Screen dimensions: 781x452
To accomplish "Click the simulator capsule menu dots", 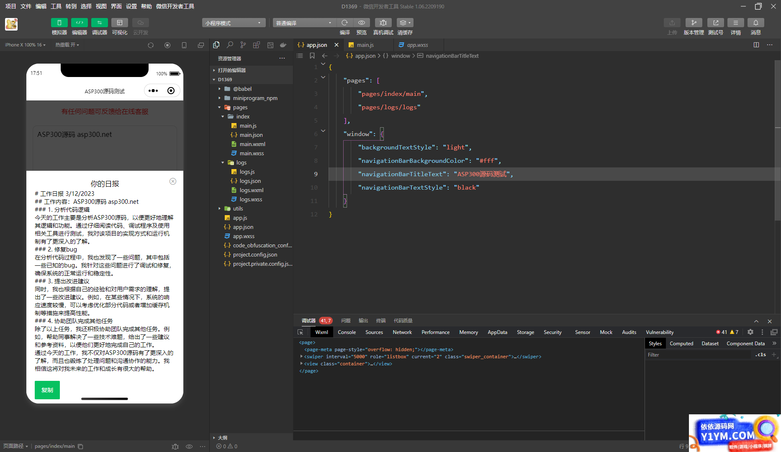I will (153, 91).
